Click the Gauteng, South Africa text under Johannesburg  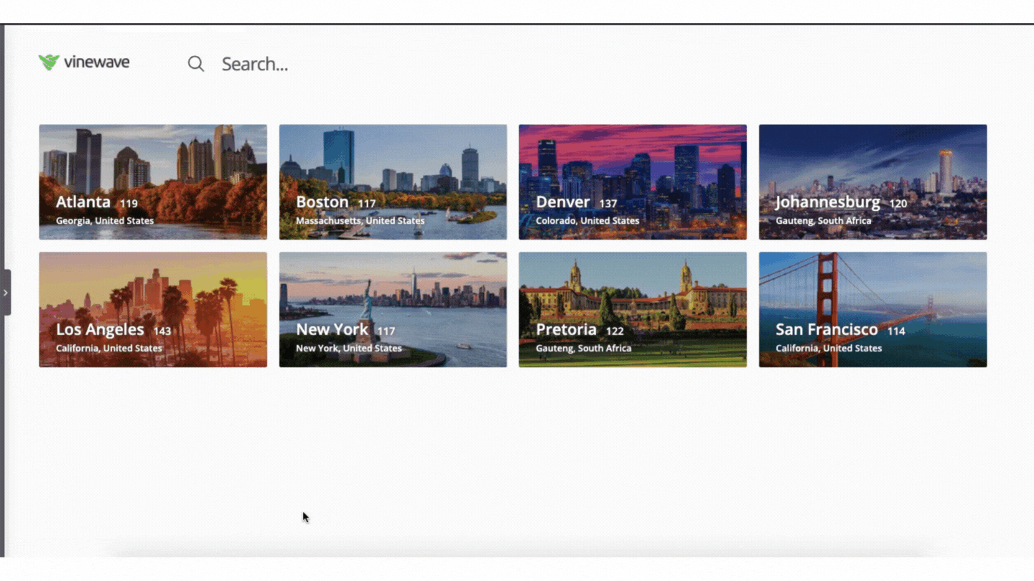pyautogui.click(x=824, y=221)
